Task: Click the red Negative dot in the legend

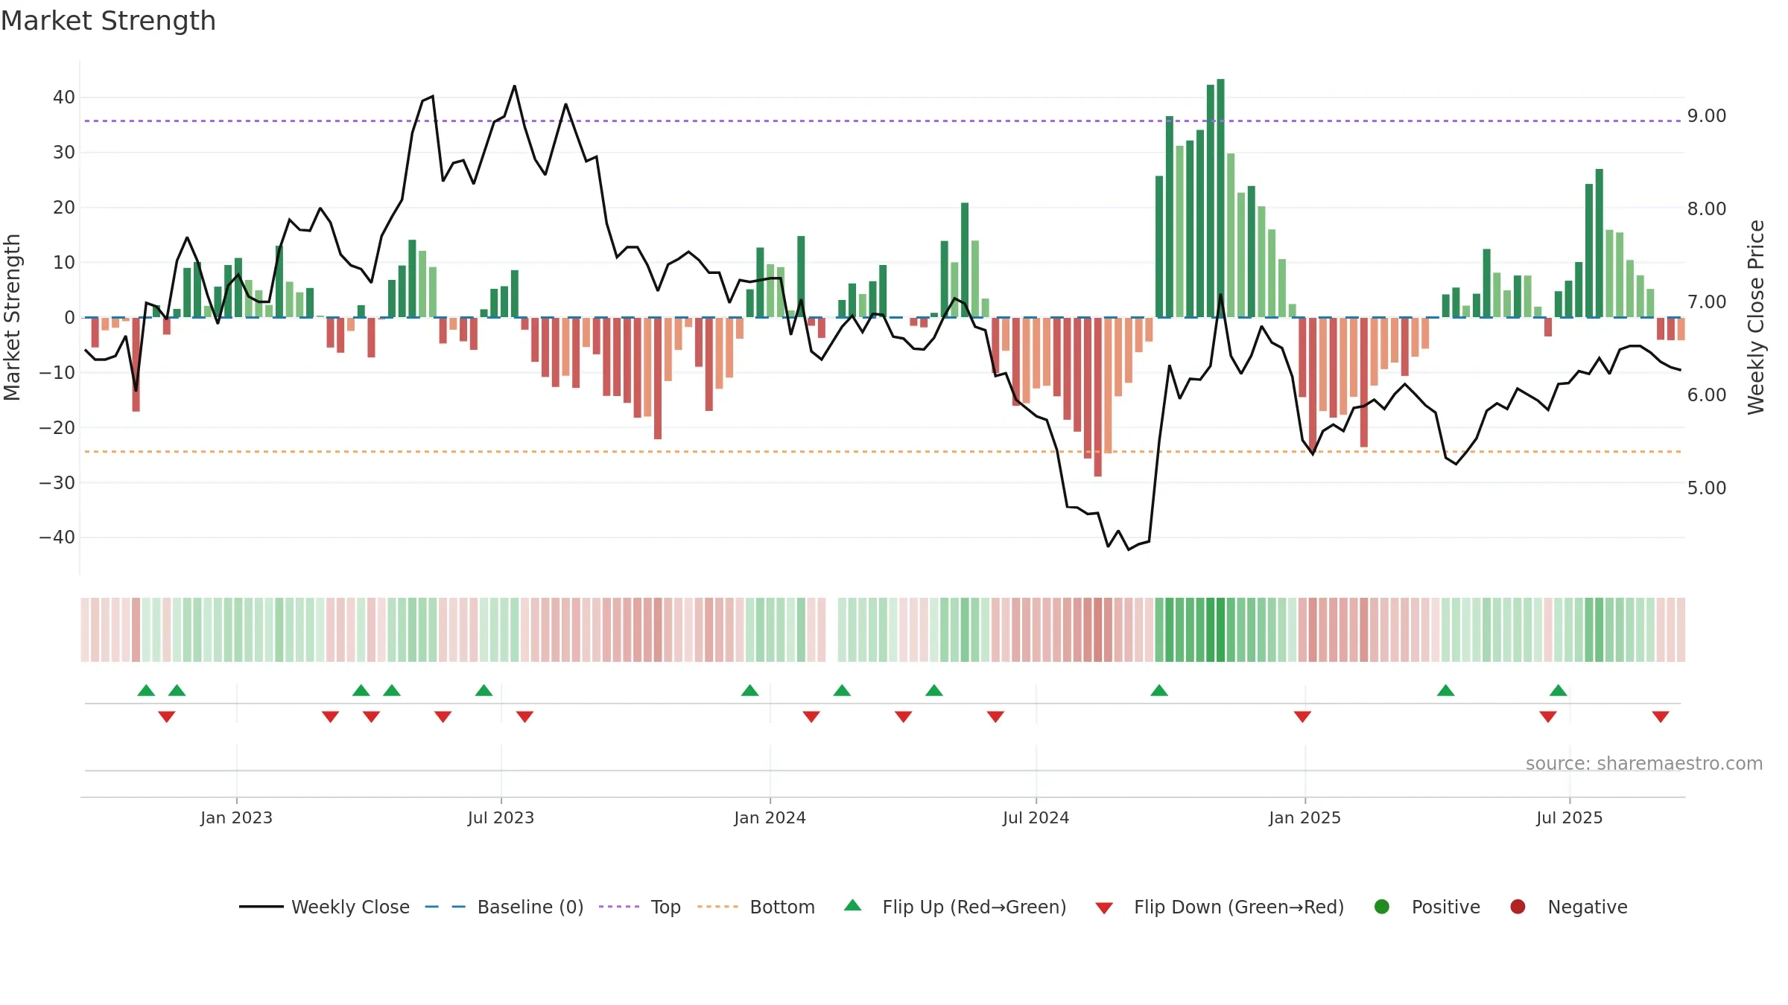Action: click(1518, 907)
